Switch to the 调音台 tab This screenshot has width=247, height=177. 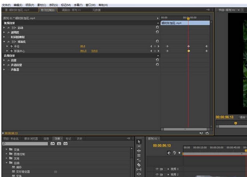(x=71, y=10)
